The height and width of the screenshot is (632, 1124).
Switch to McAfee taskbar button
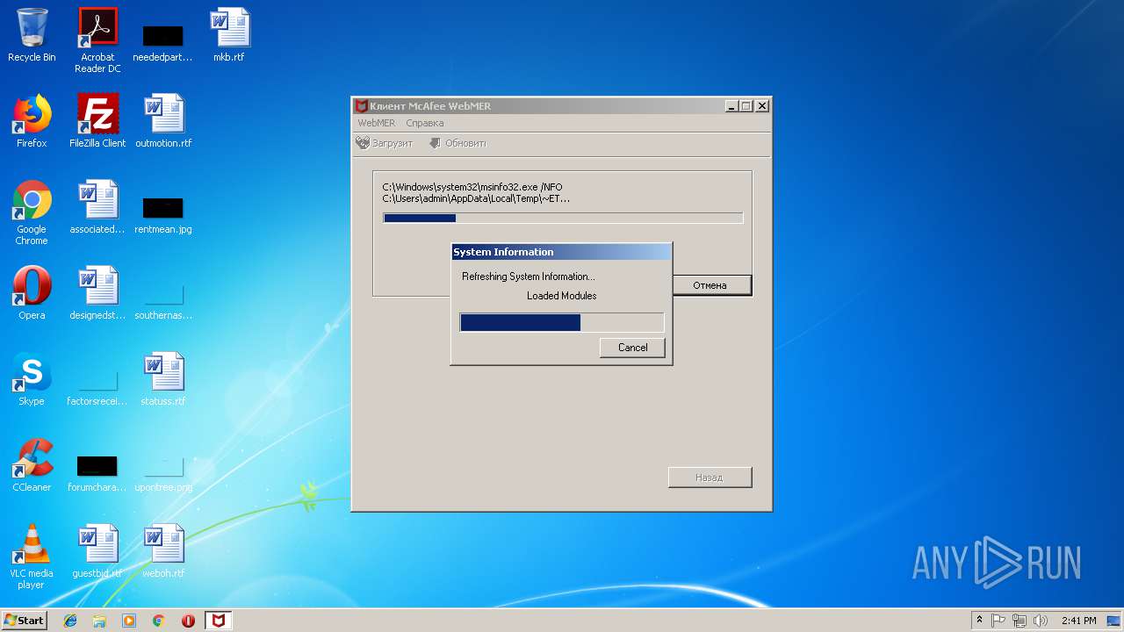tap(219, 621)
